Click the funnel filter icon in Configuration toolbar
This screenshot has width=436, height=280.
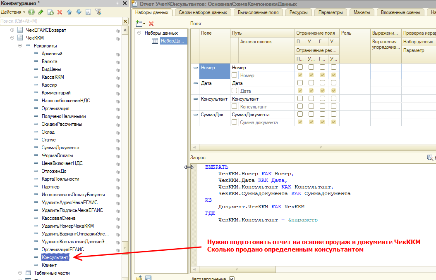[98, 12]
